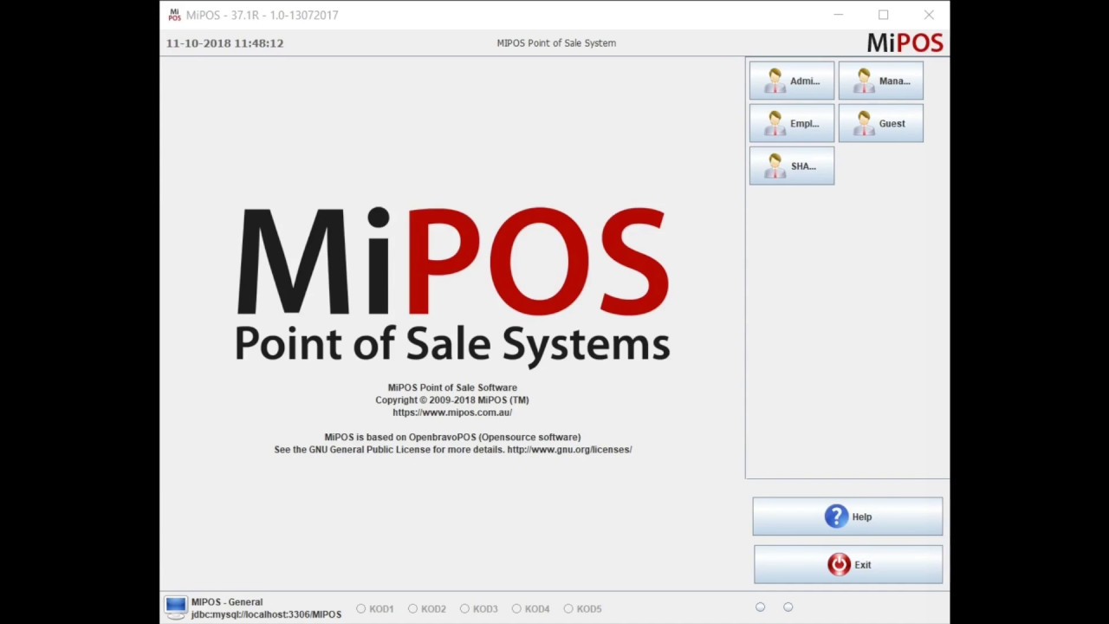1109x624 pixels.
Task: Choose the SHA... user login
Action: click(x=792, y=166)
